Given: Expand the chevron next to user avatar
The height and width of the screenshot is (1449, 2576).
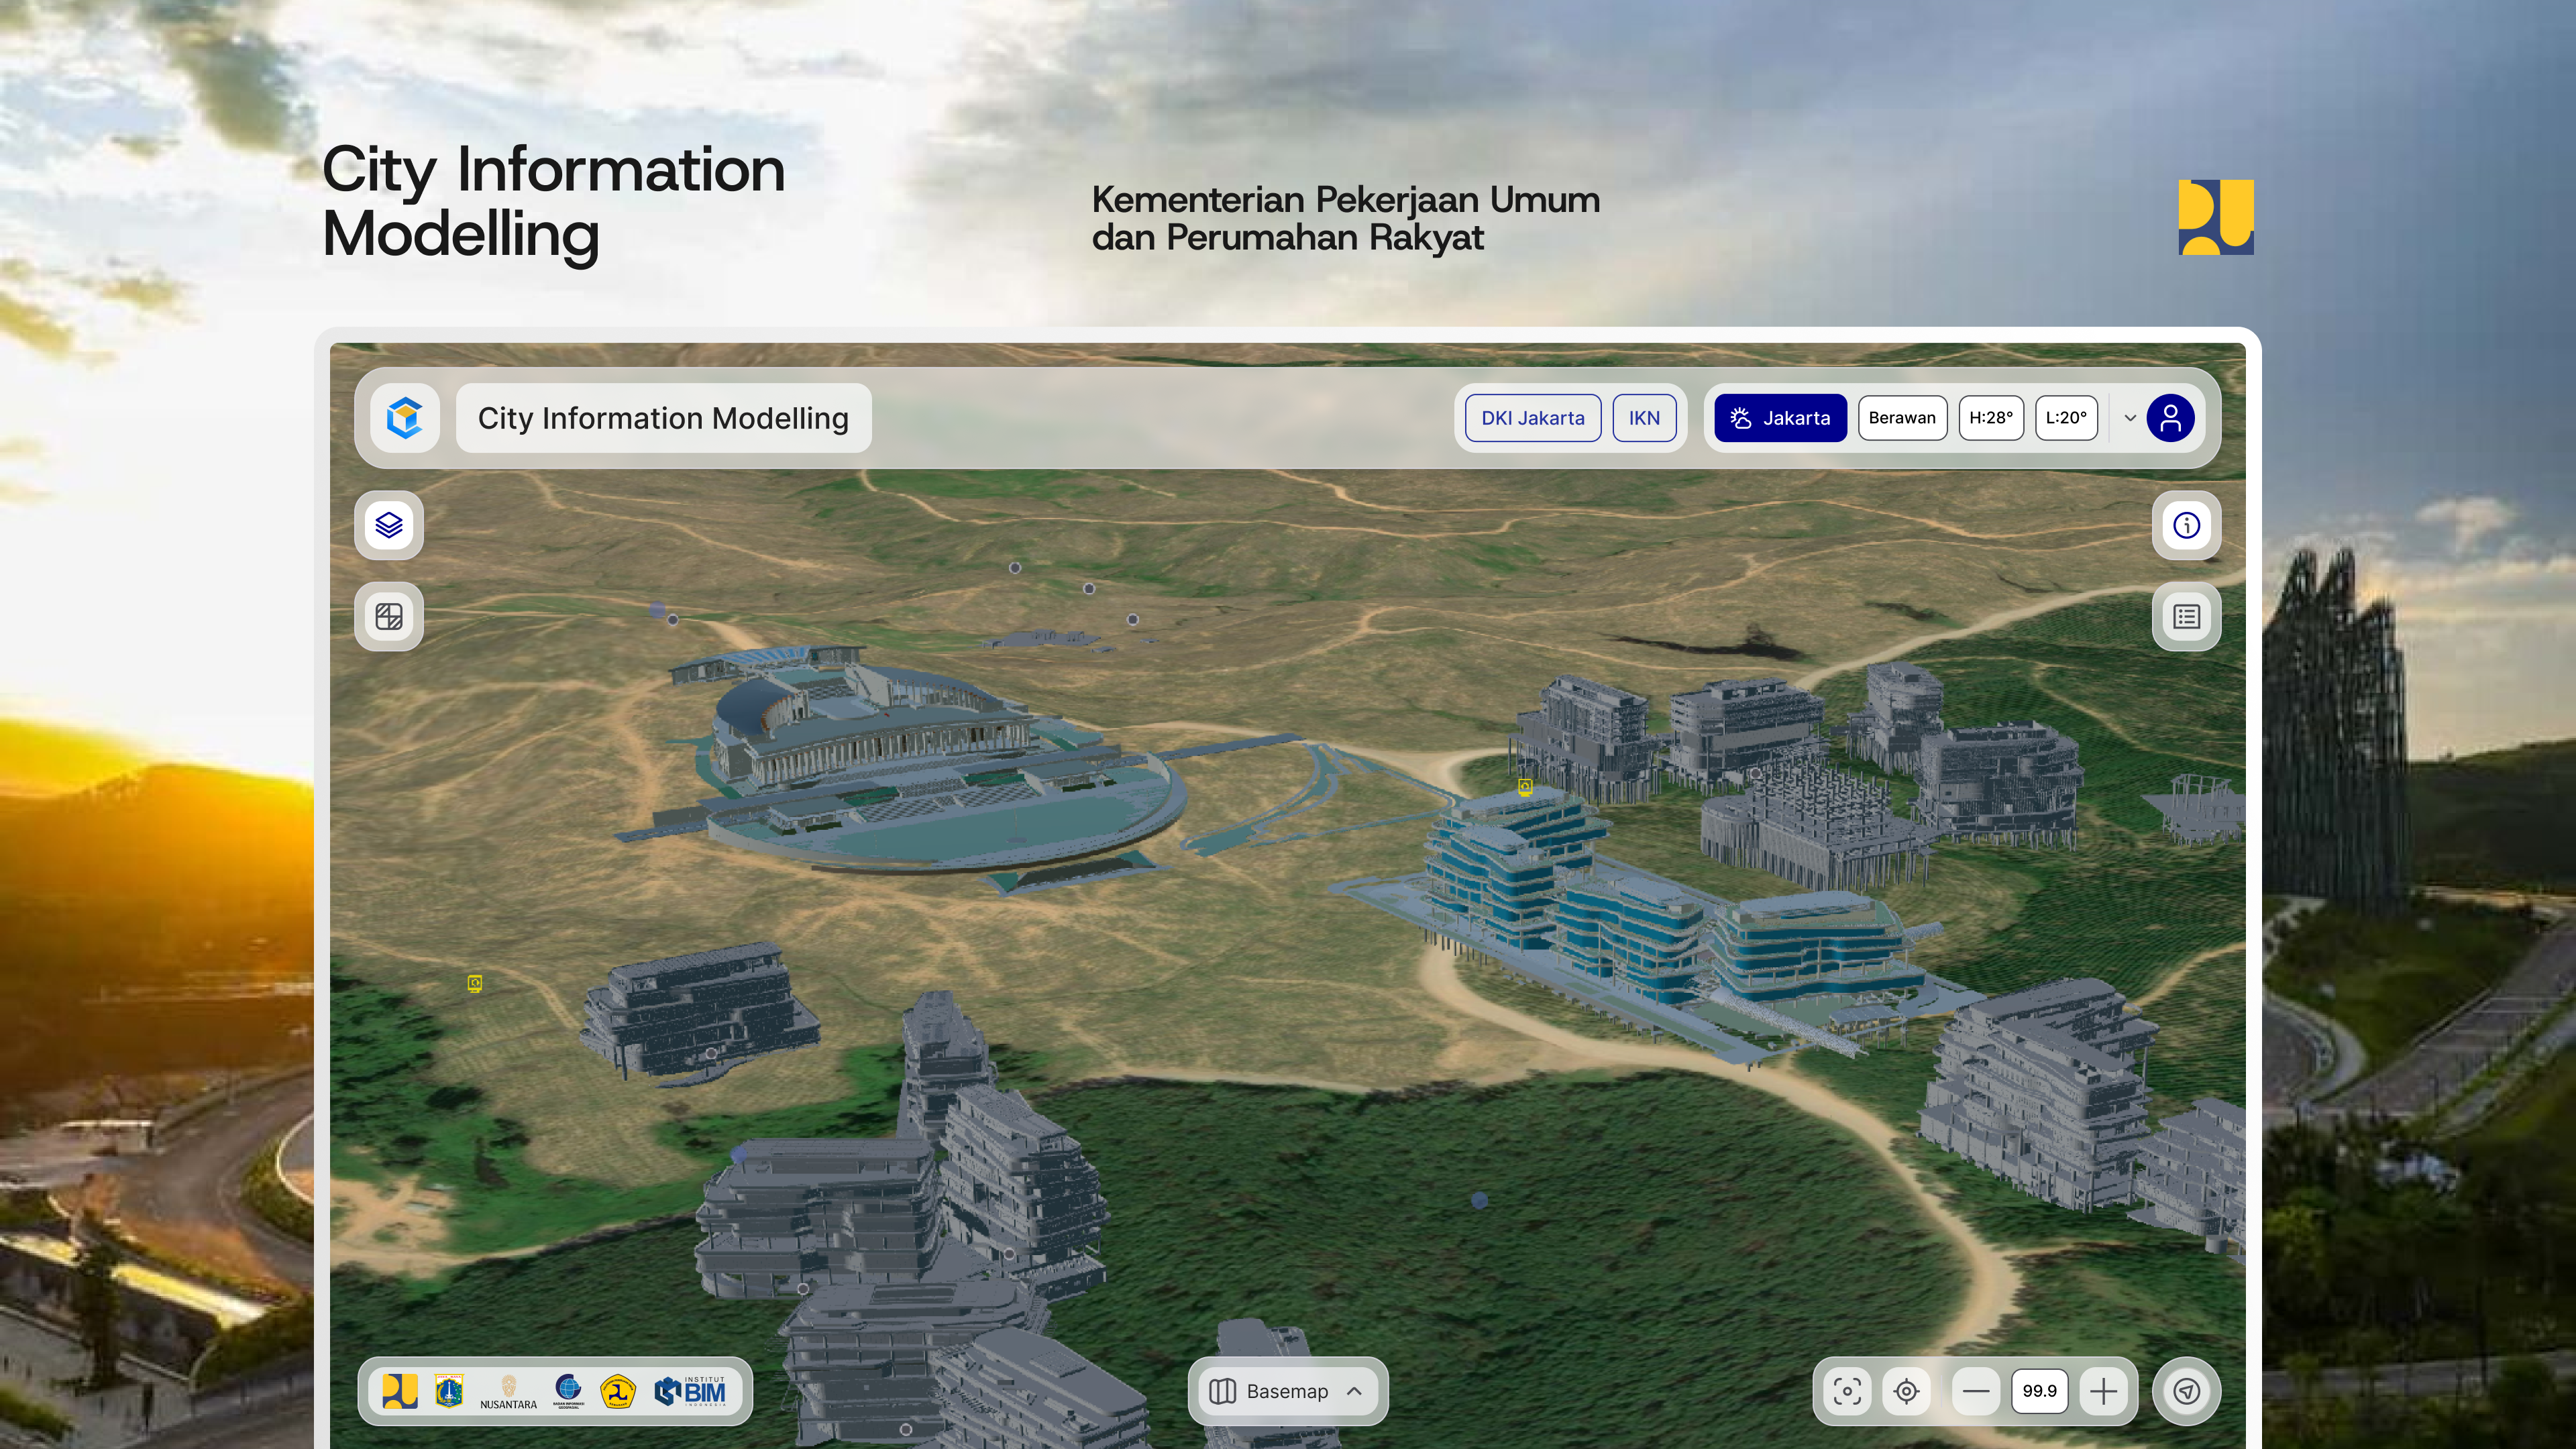Looking at the screenshot, I should (2130, 418).
